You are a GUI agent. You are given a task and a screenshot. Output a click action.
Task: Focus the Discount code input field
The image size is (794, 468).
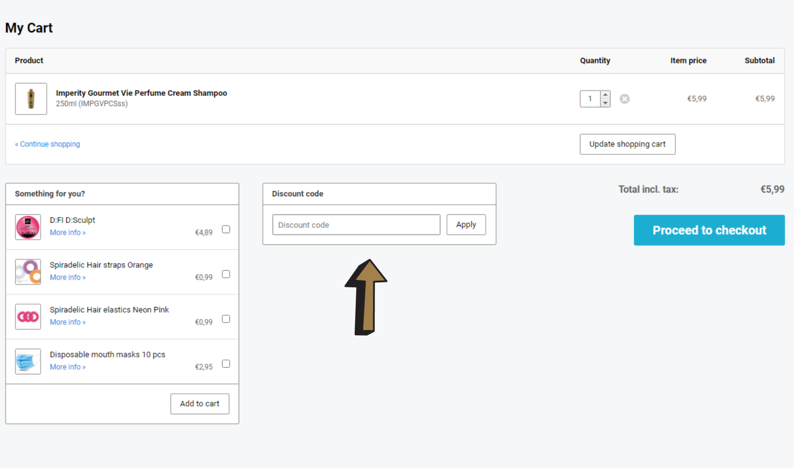click(x=356, y=225)
